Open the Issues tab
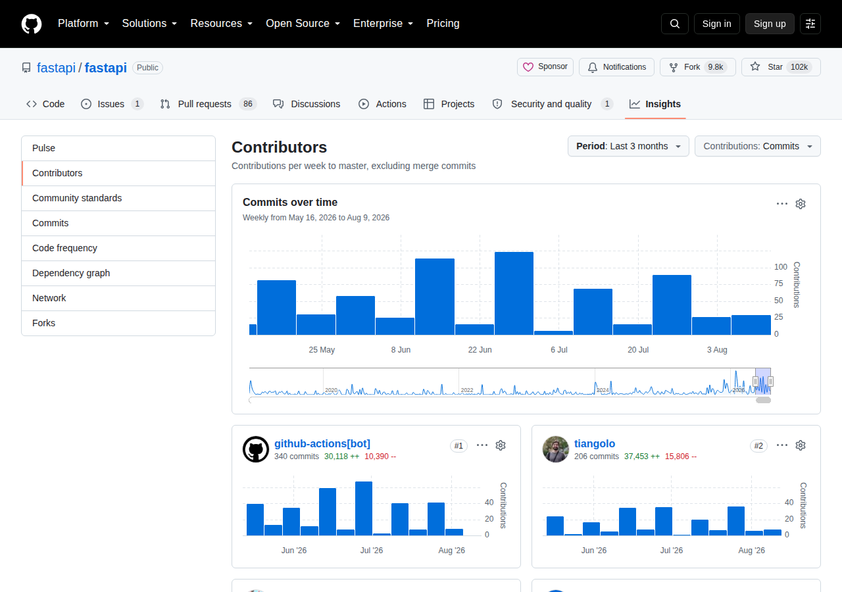This screenshot has width=842, height=592. 112,104
